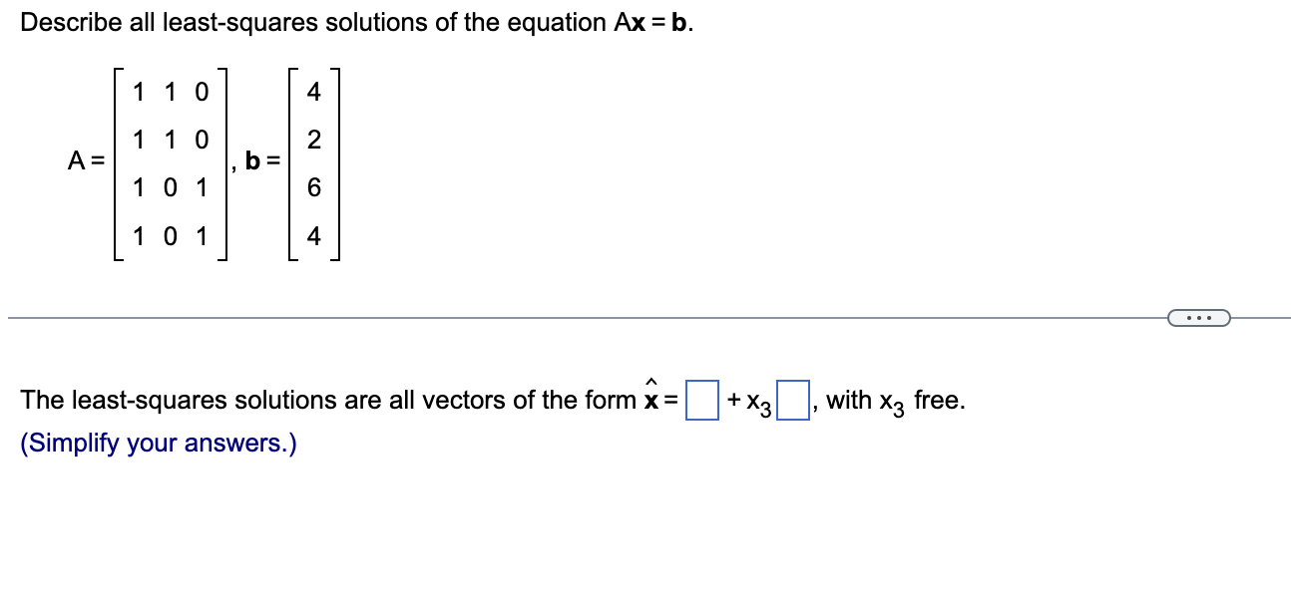Select the left bracket of matrix A
The width and height of the screenshot is (1291, 604).
click(x=119, y=162)
